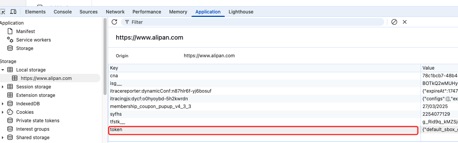This screenshot has height=143, width=458.
Task: Click the Service workers gears icon
Action: coord(10,40)
